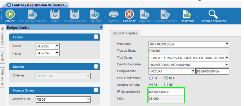244x106 pixels.
Task: Collapse the Moneda Origen section round button
Action: (x=96, y=90)
